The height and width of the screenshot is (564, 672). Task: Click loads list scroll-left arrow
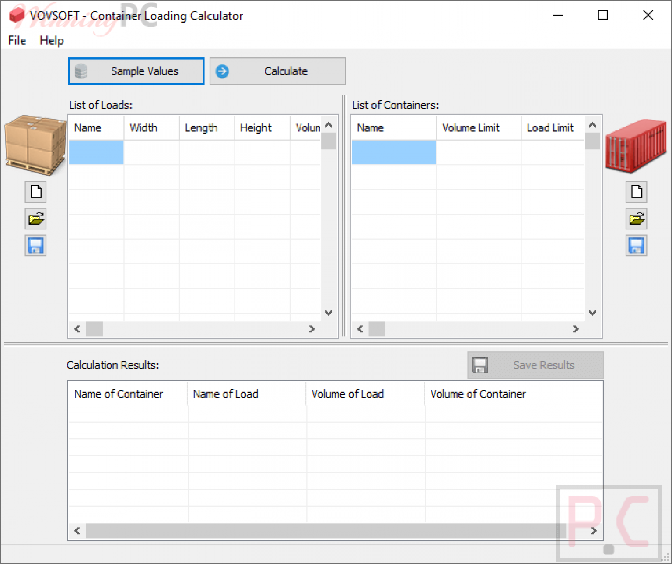tap(77, 329)
